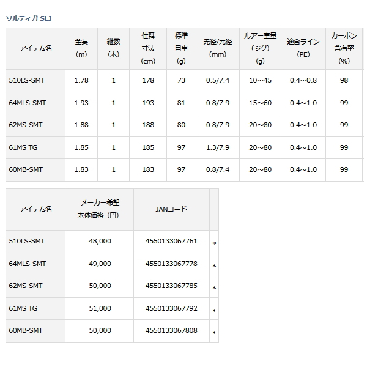The image size is (367, 367).
Task: Click the closed length value 178
Action: [148, 80]
